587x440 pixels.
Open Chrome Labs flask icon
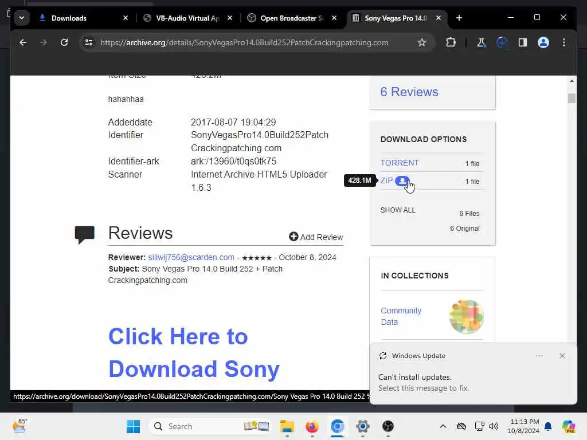[x=482, y=42]
